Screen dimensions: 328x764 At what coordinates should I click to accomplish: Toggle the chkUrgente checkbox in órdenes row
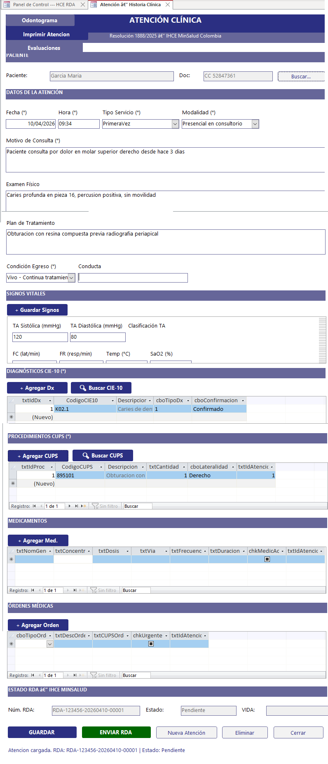pyautogui.click(x=151, y=644)
